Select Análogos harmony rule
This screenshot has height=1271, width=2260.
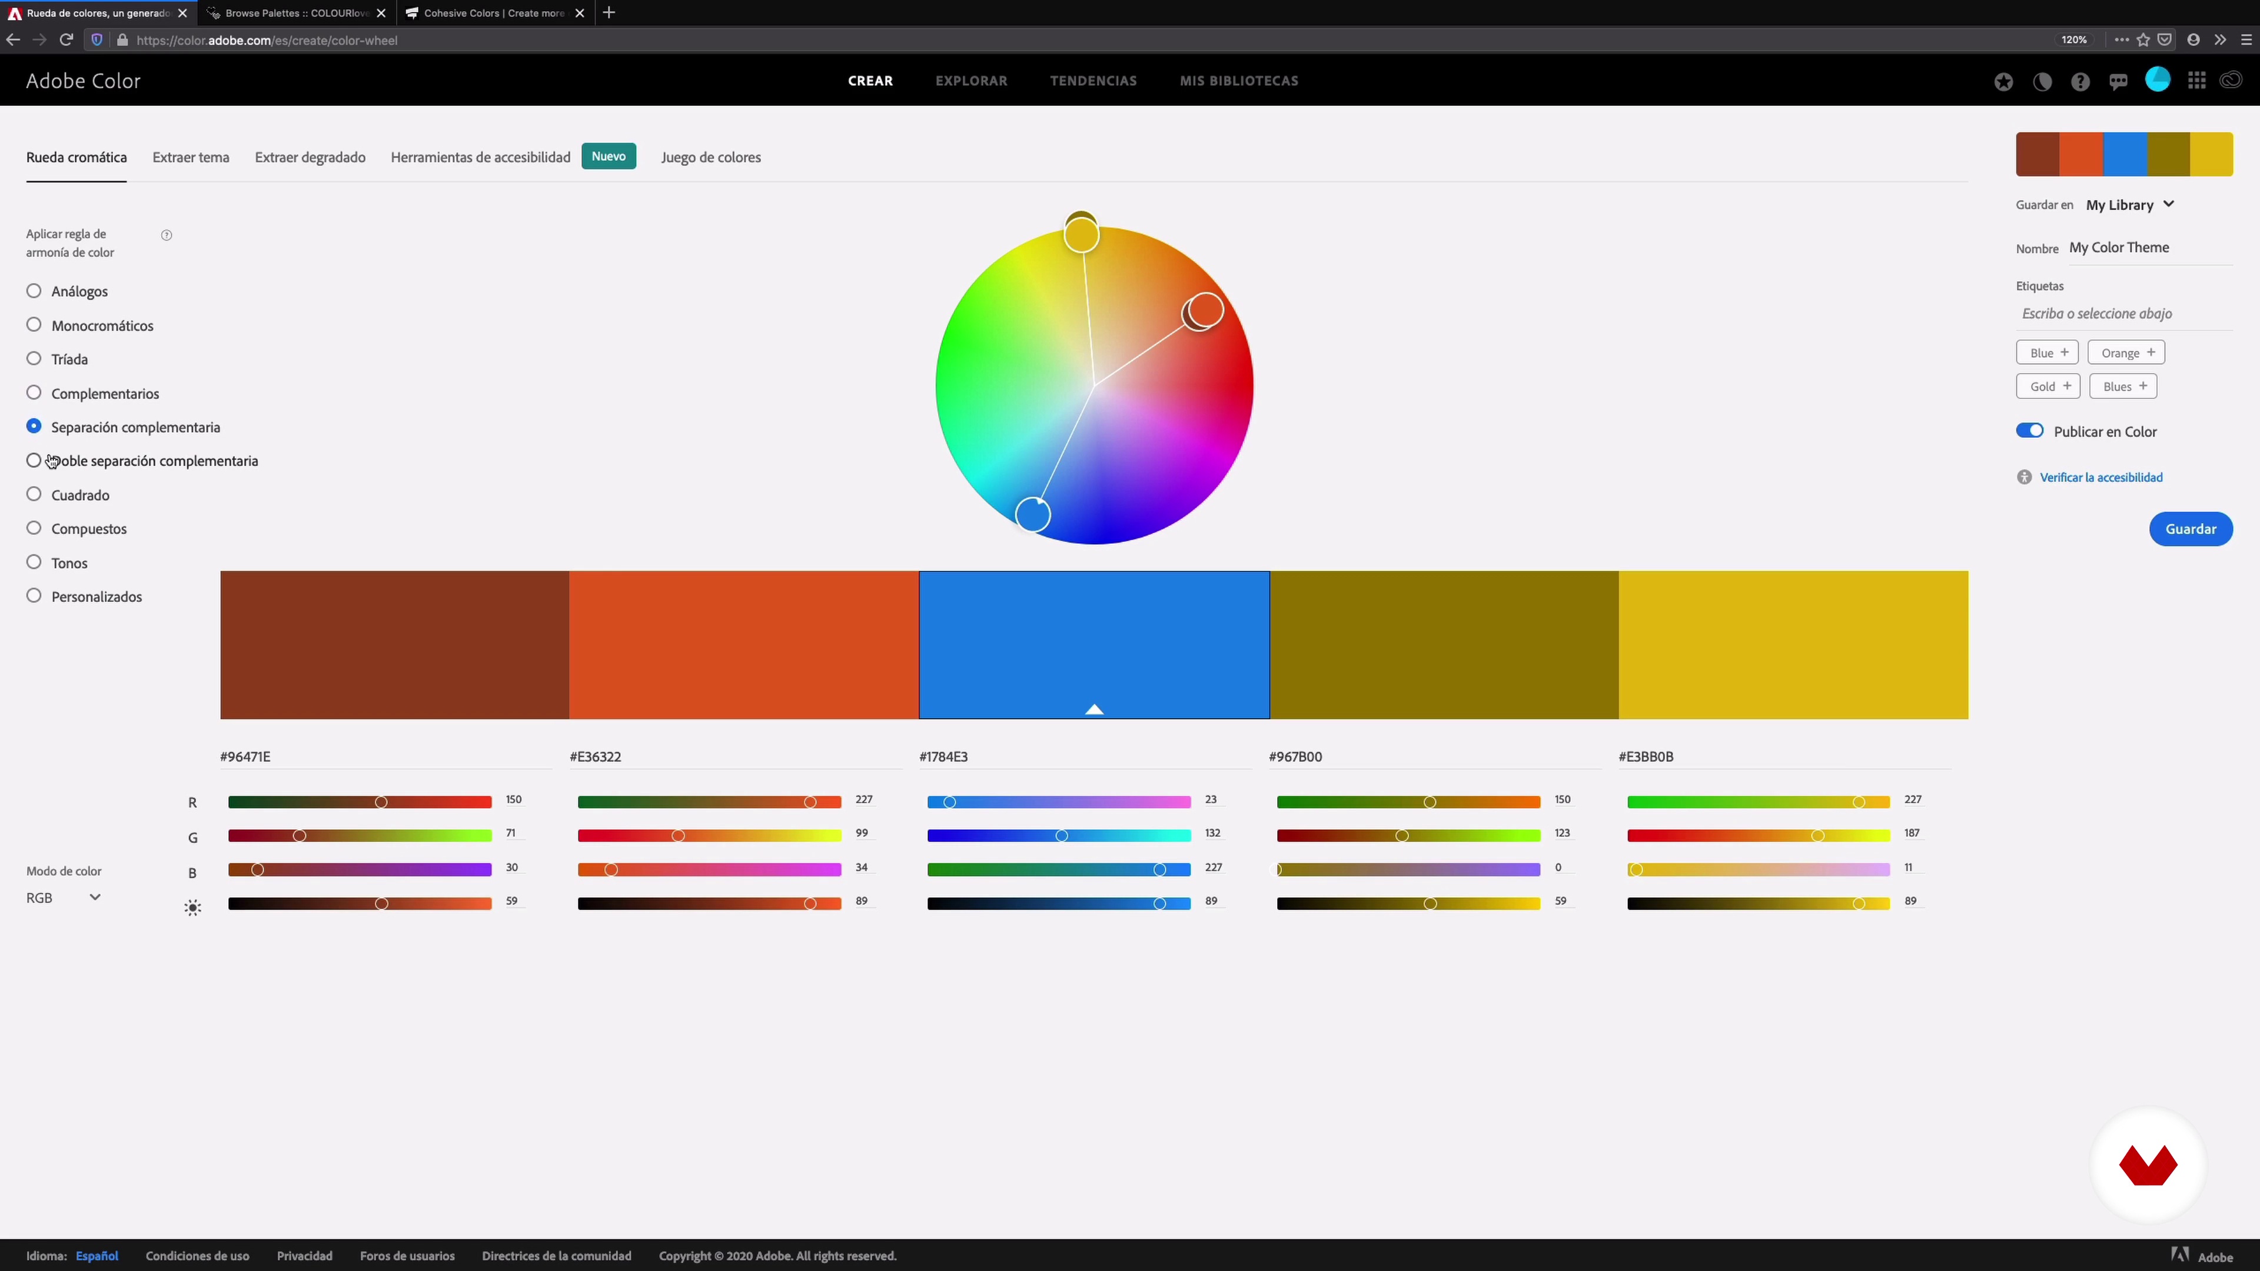tap(34, 290)
